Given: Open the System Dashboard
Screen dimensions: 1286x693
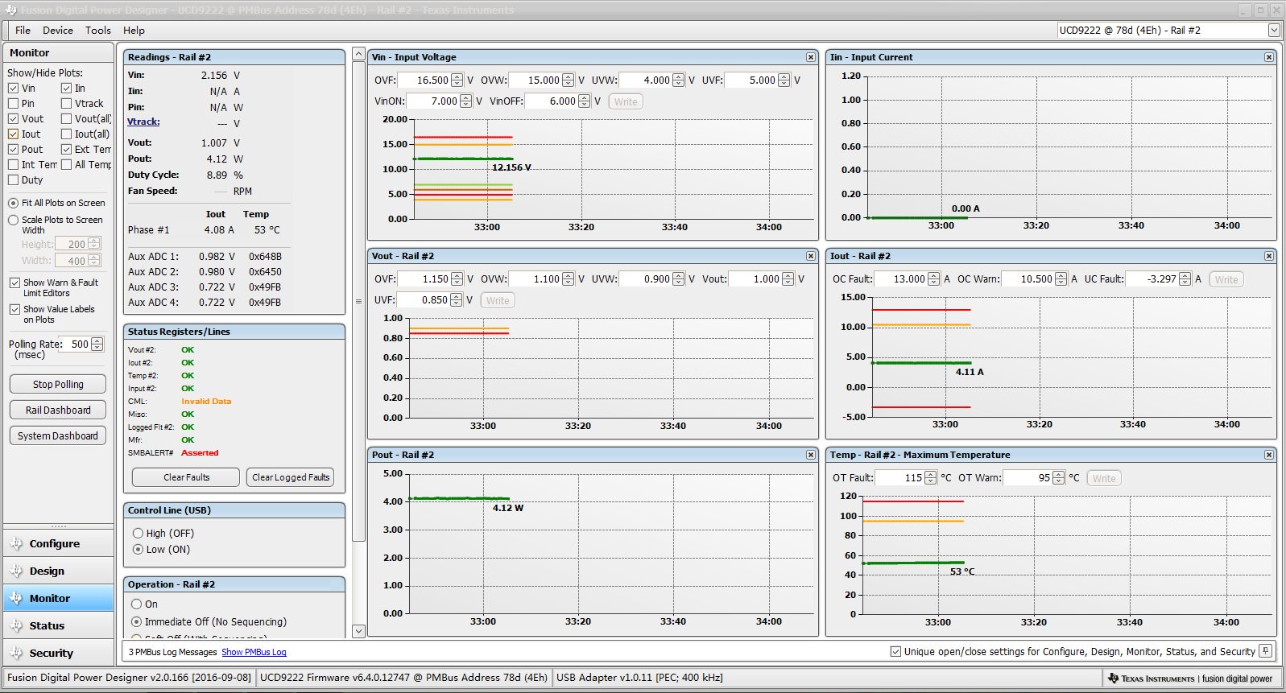Looking at the screenshot, I should pyautogui.click(x=58, y=436).
